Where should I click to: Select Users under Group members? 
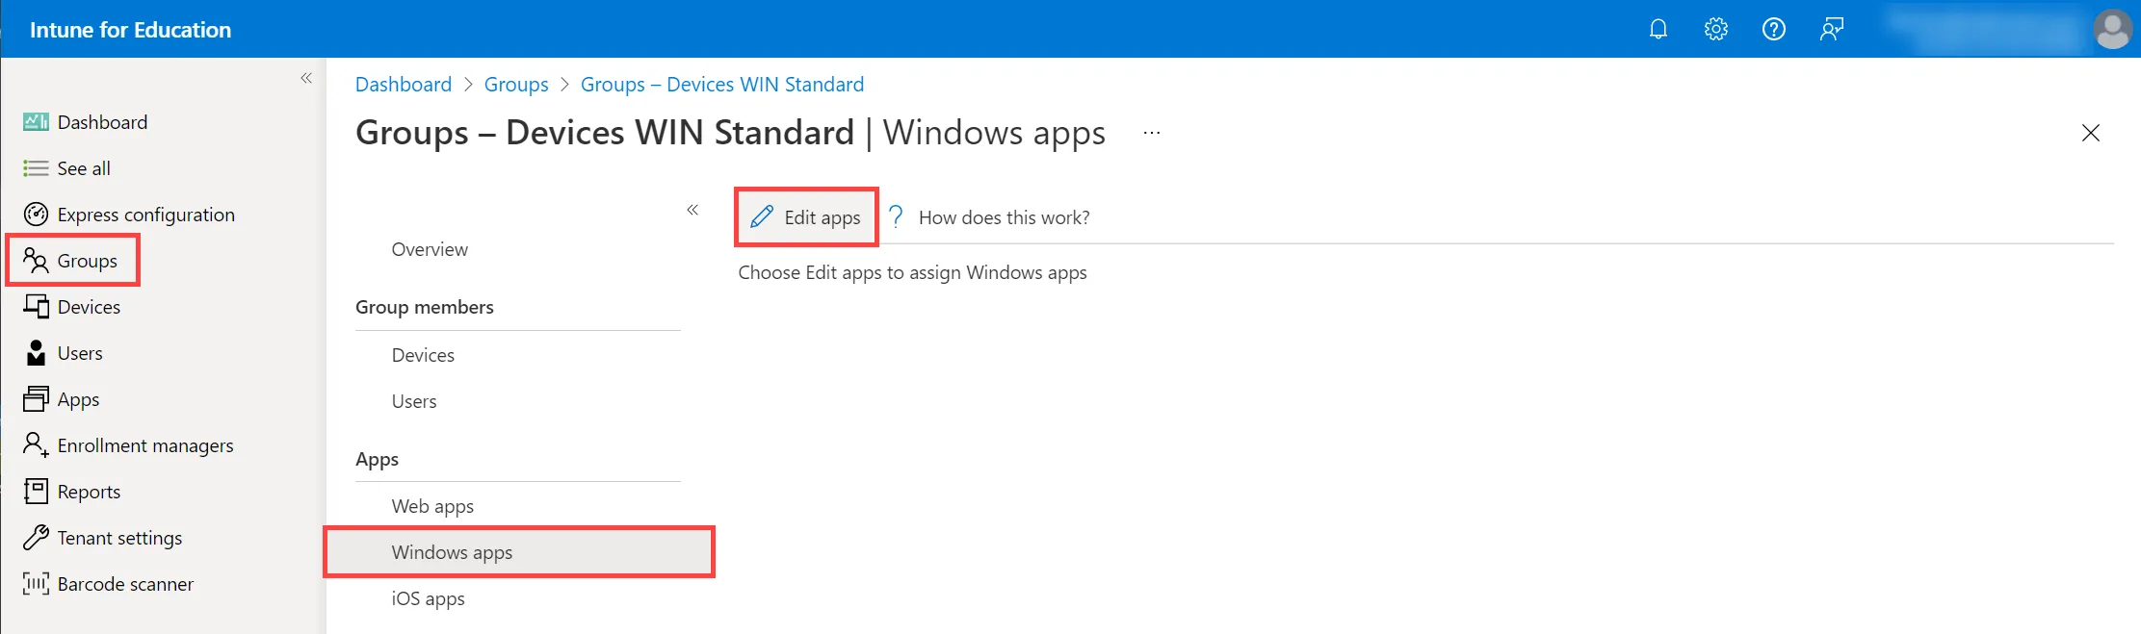[414, 401]
